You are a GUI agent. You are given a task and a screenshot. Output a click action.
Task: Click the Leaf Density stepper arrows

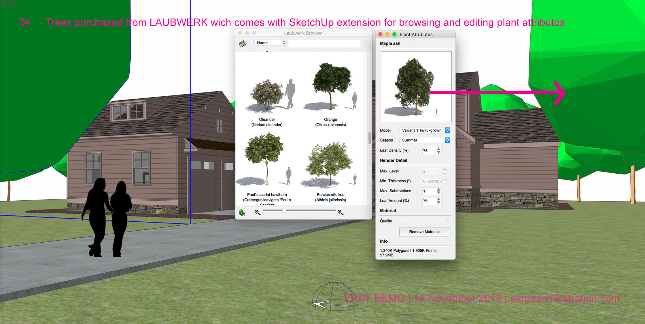(438, 151)
